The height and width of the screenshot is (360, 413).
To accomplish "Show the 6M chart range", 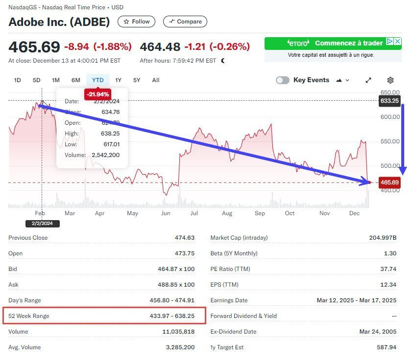I will tap(75, 80).
